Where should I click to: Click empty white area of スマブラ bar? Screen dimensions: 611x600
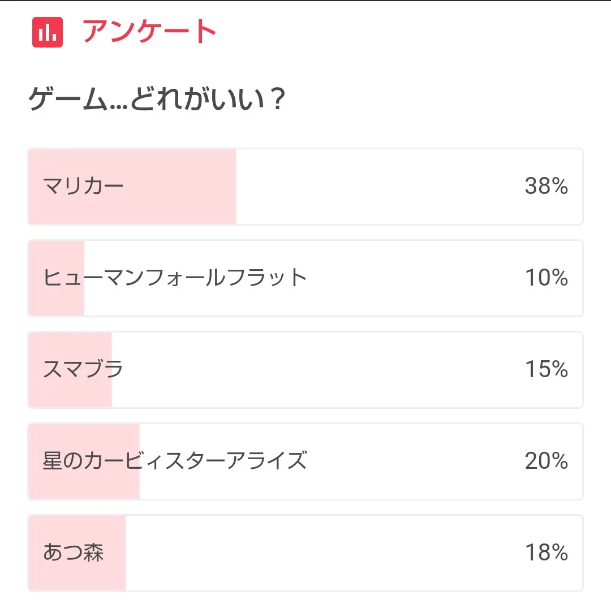317,369
